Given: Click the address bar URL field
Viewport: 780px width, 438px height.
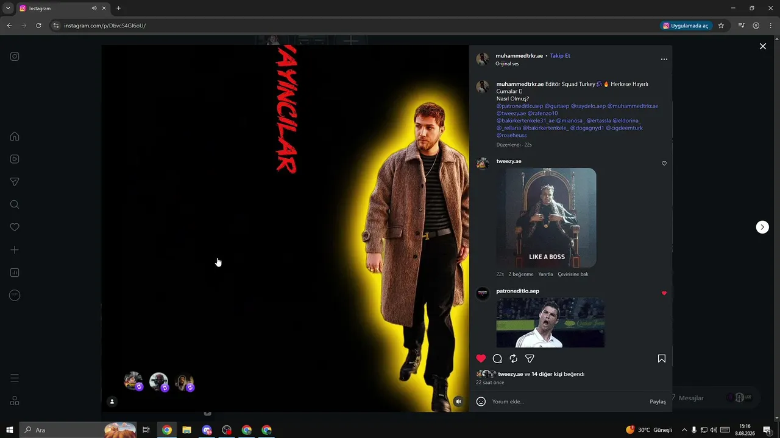Looking at the screenshot, I should [353, 26].
